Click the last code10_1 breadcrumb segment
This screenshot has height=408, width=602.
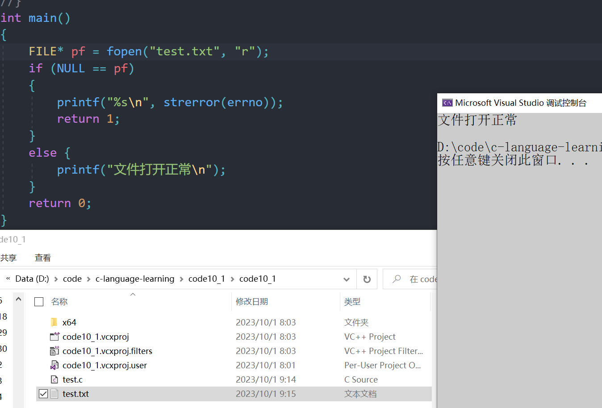tap(258, 279)
